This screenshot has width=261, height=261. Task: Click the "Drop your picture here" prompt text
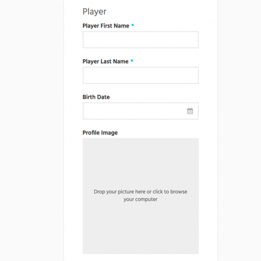click(x=120, y=192)
